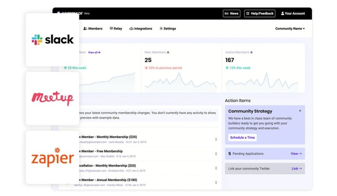Click the Schedule a Time button
This screenshot has width=337, height=196.
coord(243,138)
